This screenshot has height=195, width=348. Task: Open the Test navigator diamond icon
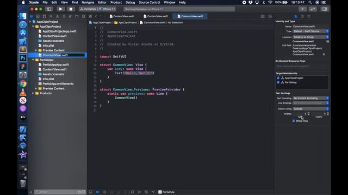64,16
